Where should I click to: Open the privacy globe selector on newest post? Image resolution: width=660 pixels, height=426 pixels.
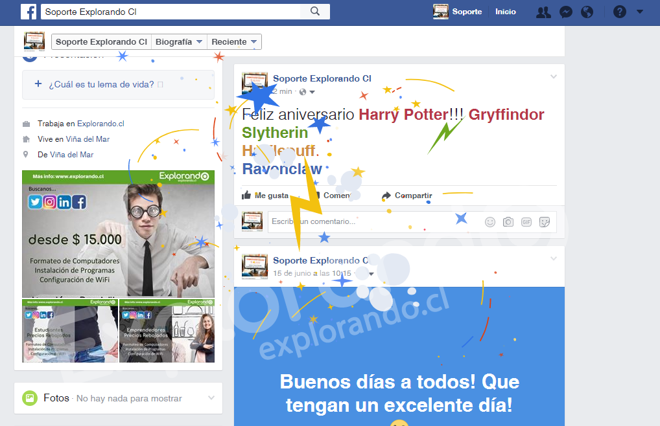point(307,91)
